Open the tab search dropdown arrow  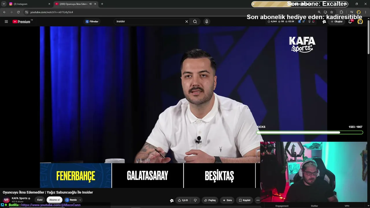(4, 4)
